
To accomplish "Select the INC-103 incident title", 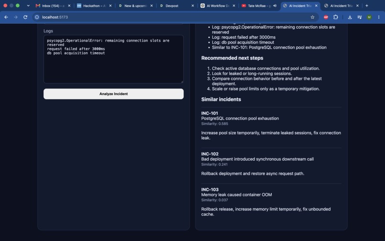I will tap(210, 190).
